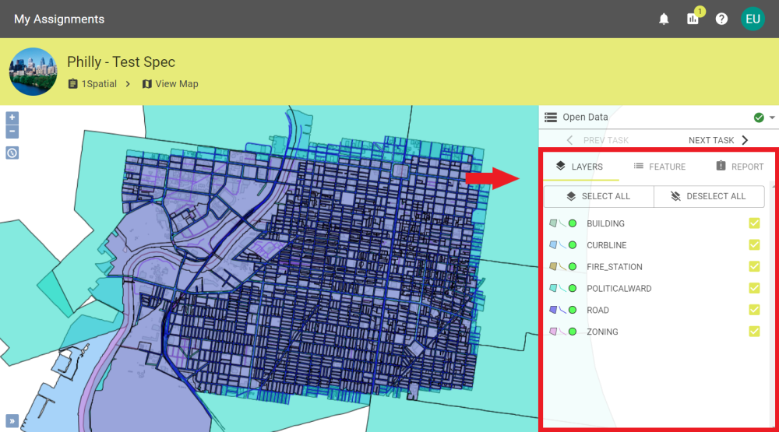Image resolution: width=779 pixels, height=432 pixels.
Task: Open the task status dropdown arrow
Action: (x=772, y=118)
